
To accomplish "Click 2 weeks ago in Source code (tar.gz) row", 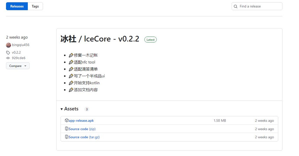I will point(264,137).
